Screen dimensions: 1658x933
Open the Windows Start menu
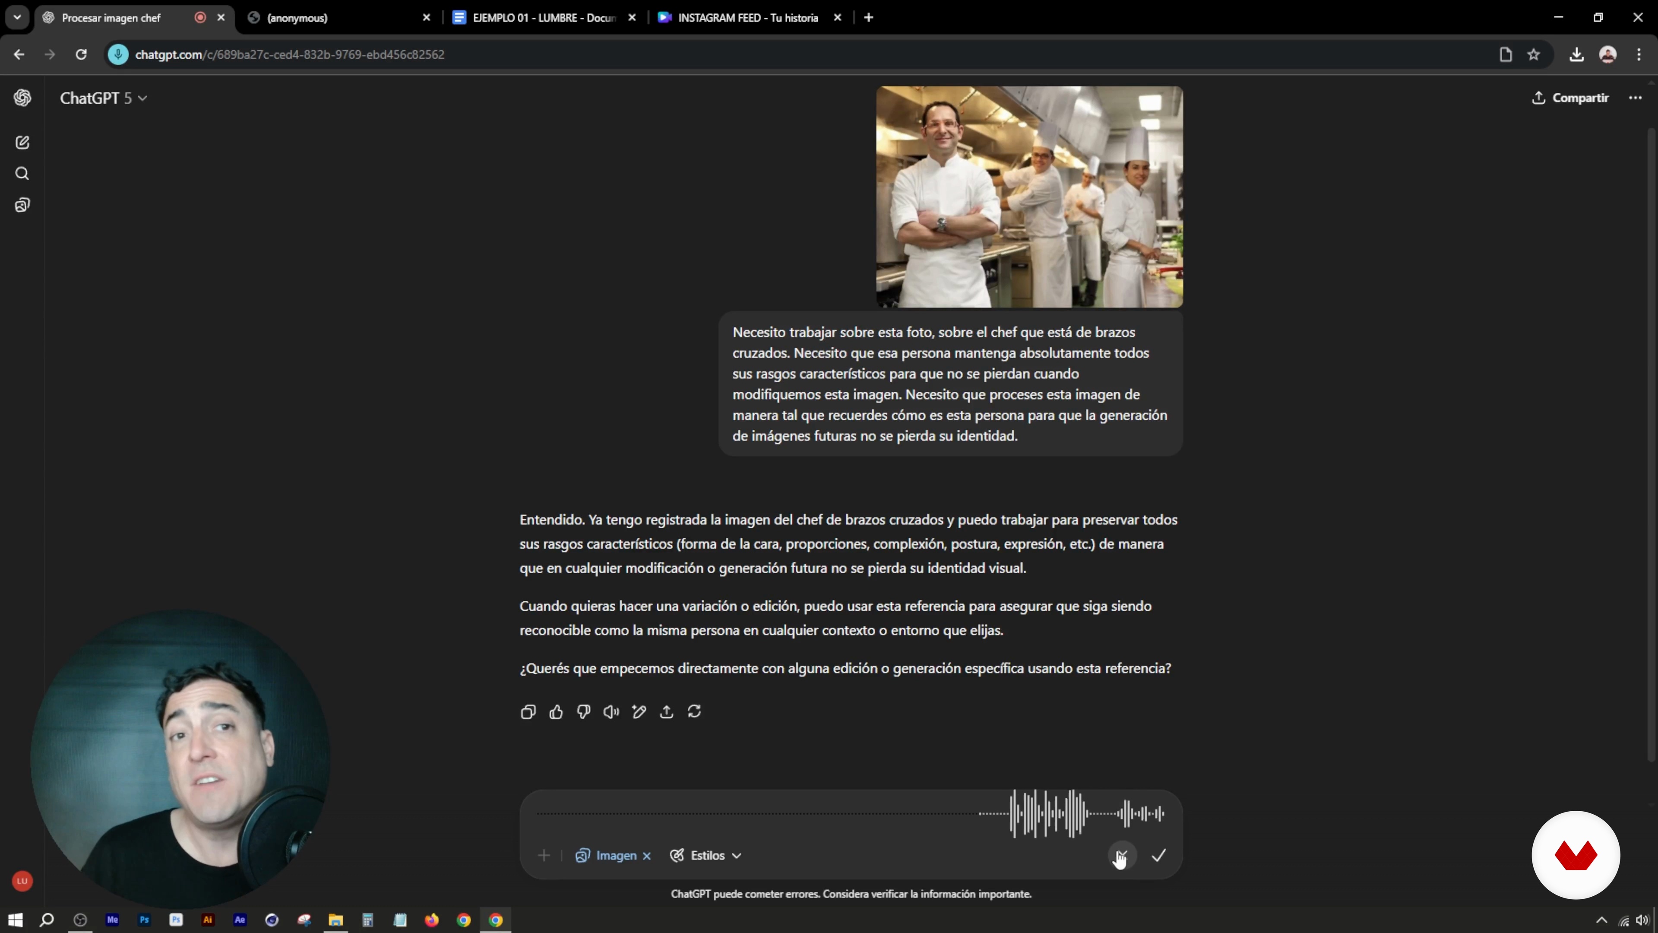16,920
